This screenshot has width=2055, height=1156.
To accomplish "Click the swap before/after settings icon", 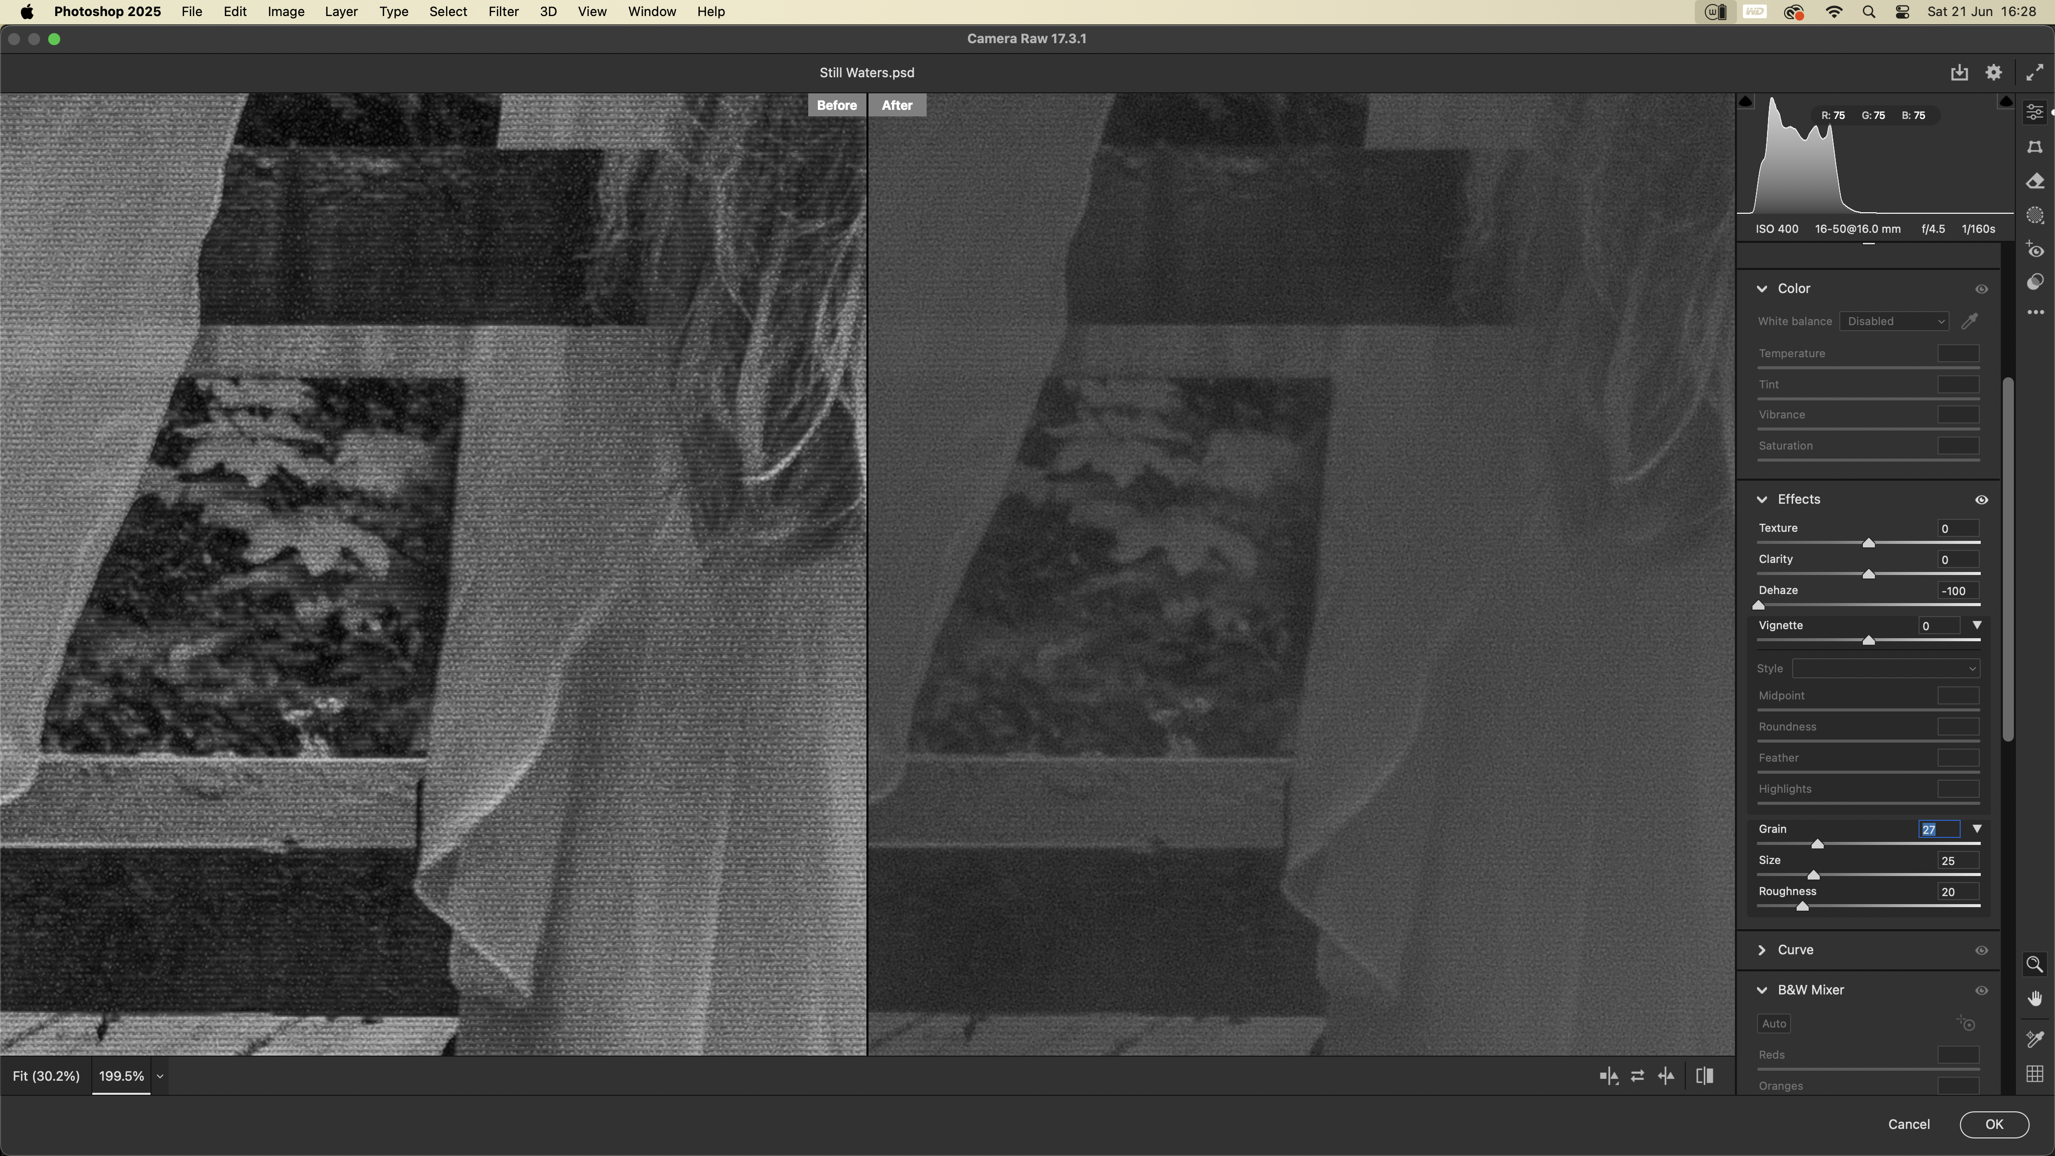I will point(1637,1076).
